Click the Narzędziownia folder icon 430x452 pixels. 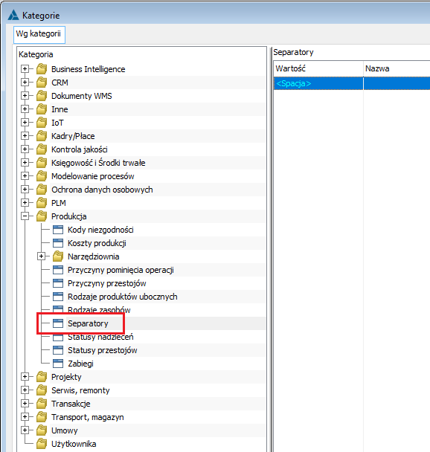pos(58,256)
